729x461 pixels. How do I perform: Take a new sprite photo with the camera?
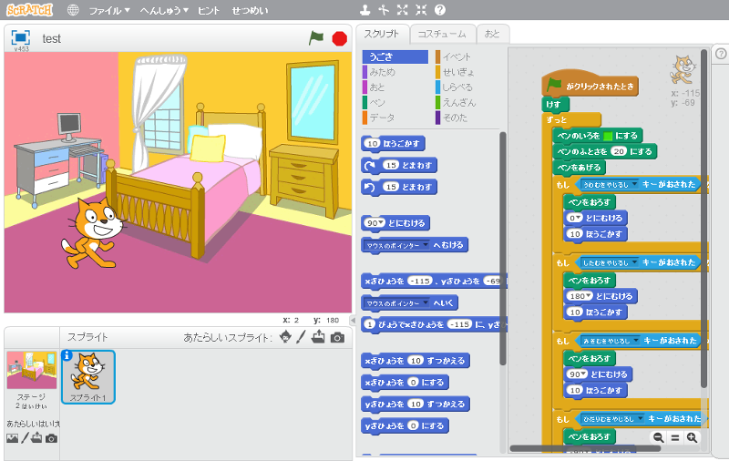pyautogui.click(x=337, y=337)
